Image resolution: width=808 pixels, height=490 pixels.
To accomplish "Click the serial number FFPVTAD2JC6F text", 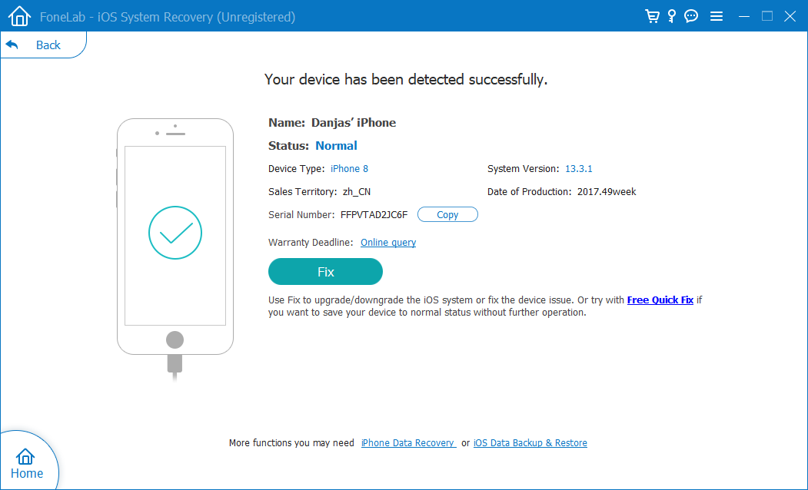I will [x=374, y=215].
